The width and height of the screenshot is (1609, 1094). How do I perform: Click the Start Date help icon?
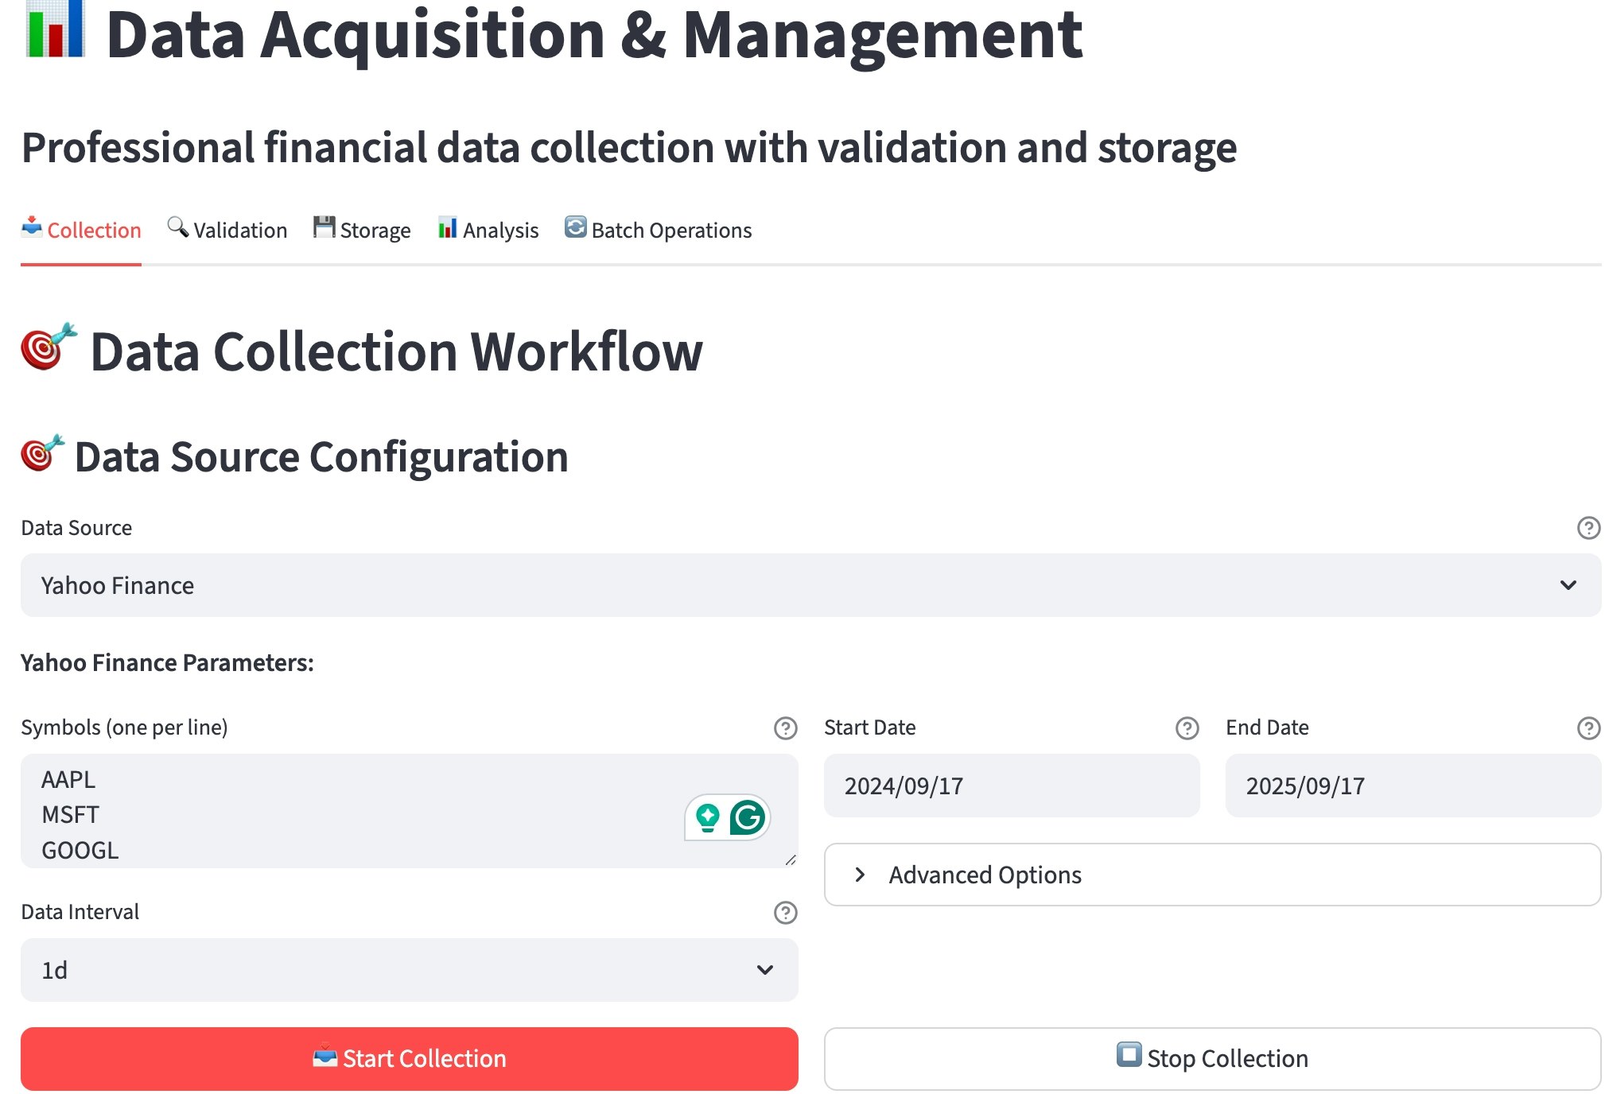click(1187, 727)
